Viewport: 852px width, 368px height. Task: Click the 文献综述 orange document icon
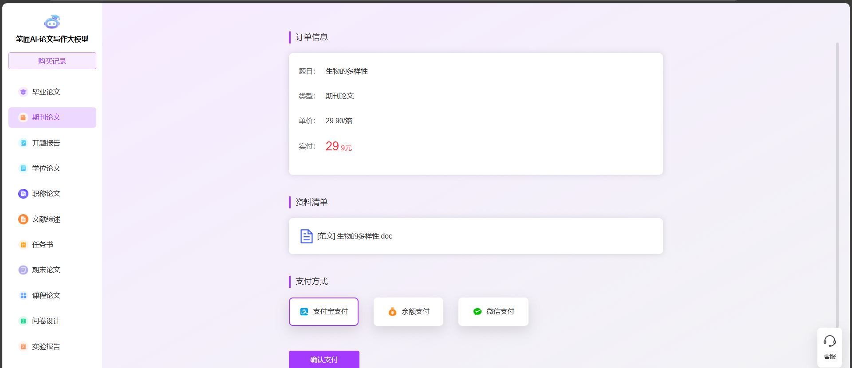point(23,219)
